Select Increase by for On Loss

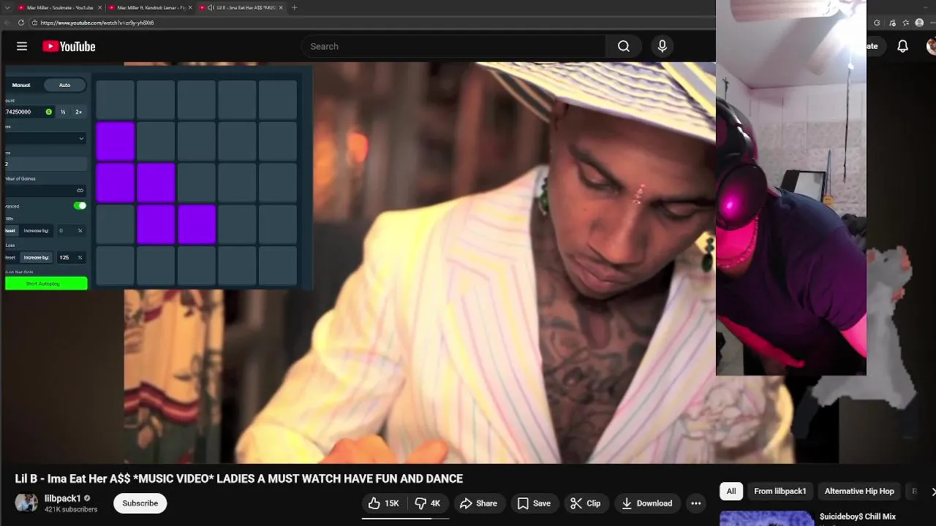[37, 258]
